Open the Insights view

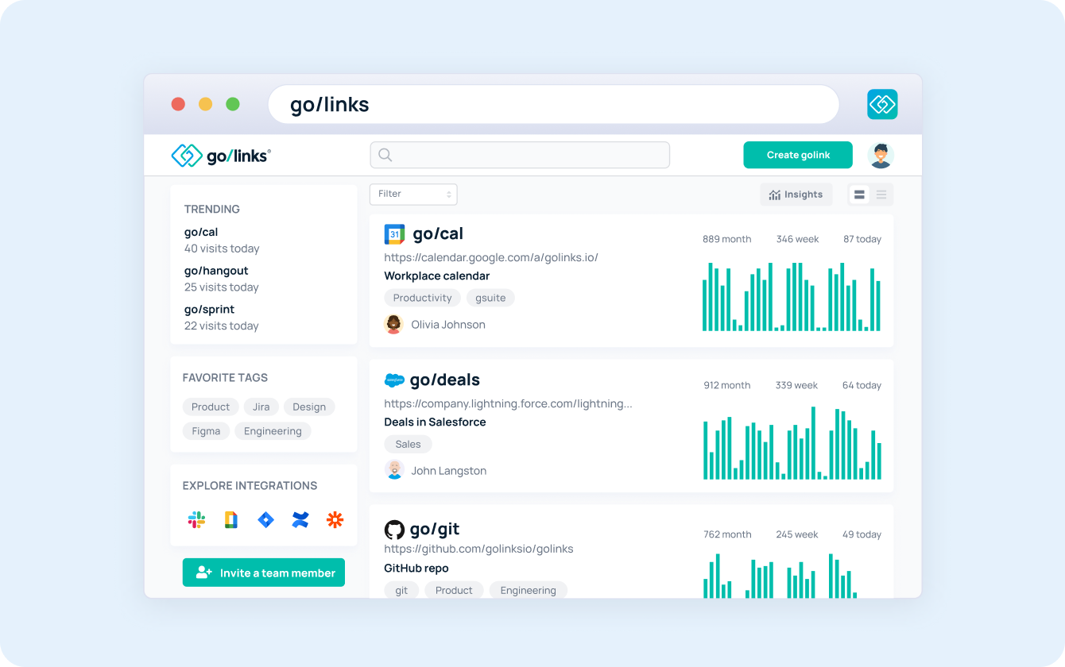point(796,194)
